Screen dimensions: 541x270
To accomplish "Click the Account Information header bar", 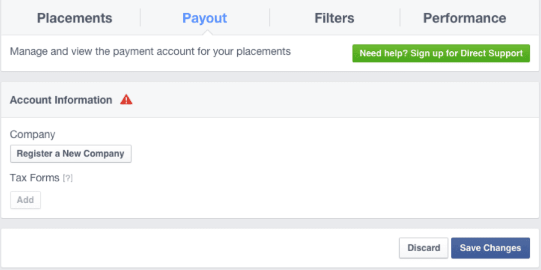I will coord(270,100).
